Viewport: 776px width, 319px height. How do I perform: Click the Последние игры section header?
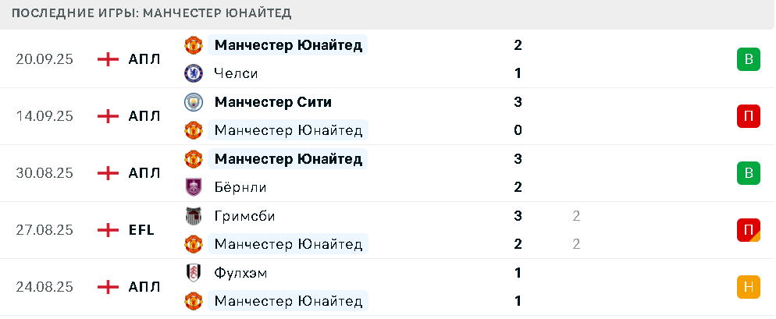151,14
